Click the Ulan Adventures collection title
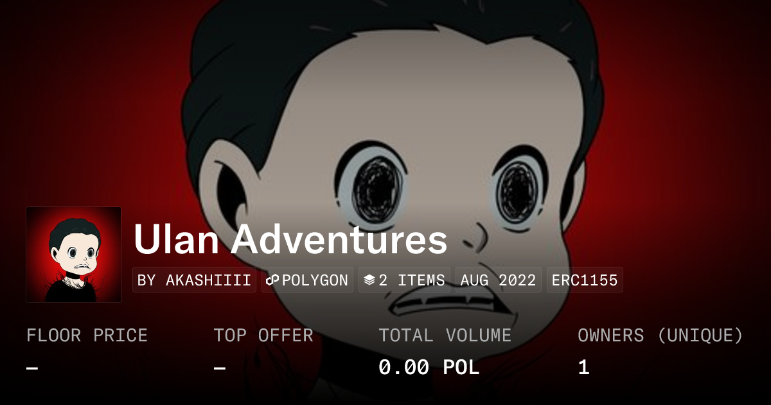This screenshot has width=771, height=405. click(290, 240)
